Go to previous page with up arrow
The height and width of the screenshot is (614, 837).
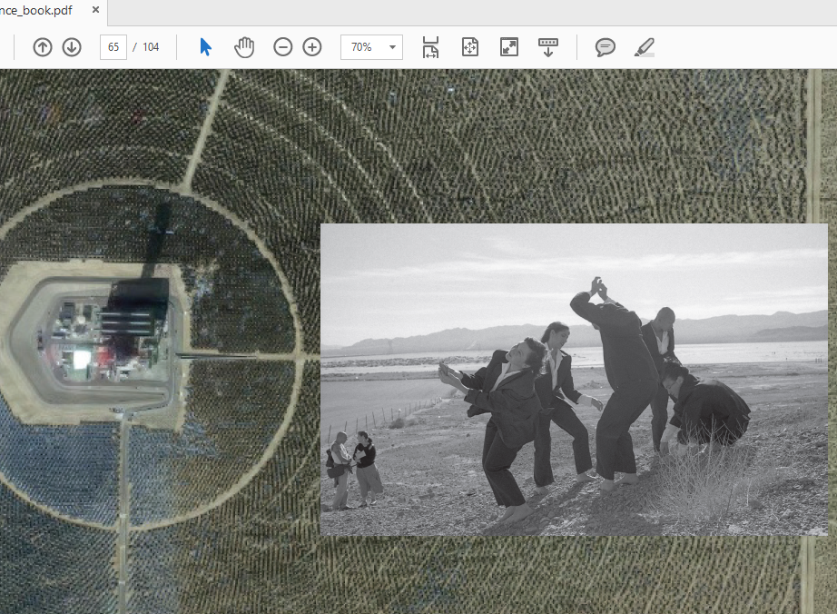(x=42, y=47)
